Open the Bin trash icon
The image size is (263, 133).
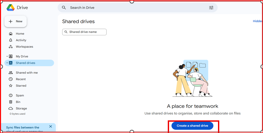(11, 102)
